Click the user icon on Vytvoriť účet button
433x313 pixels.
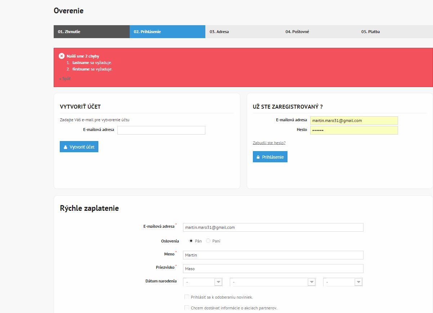tap(66, 147)
